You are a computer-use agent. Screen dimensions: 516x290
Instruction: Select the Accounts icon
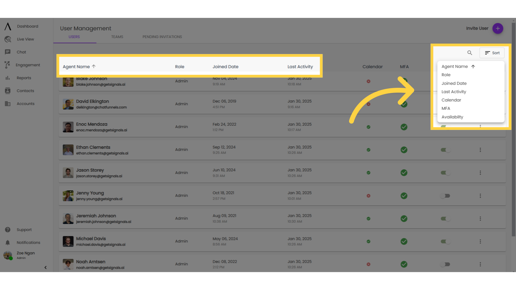tap(8, 103)
